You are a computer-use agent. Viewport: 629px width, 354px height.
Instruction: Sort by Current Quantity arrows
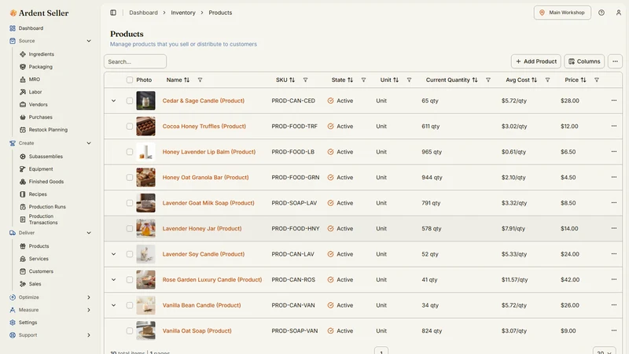click(475, 80)
